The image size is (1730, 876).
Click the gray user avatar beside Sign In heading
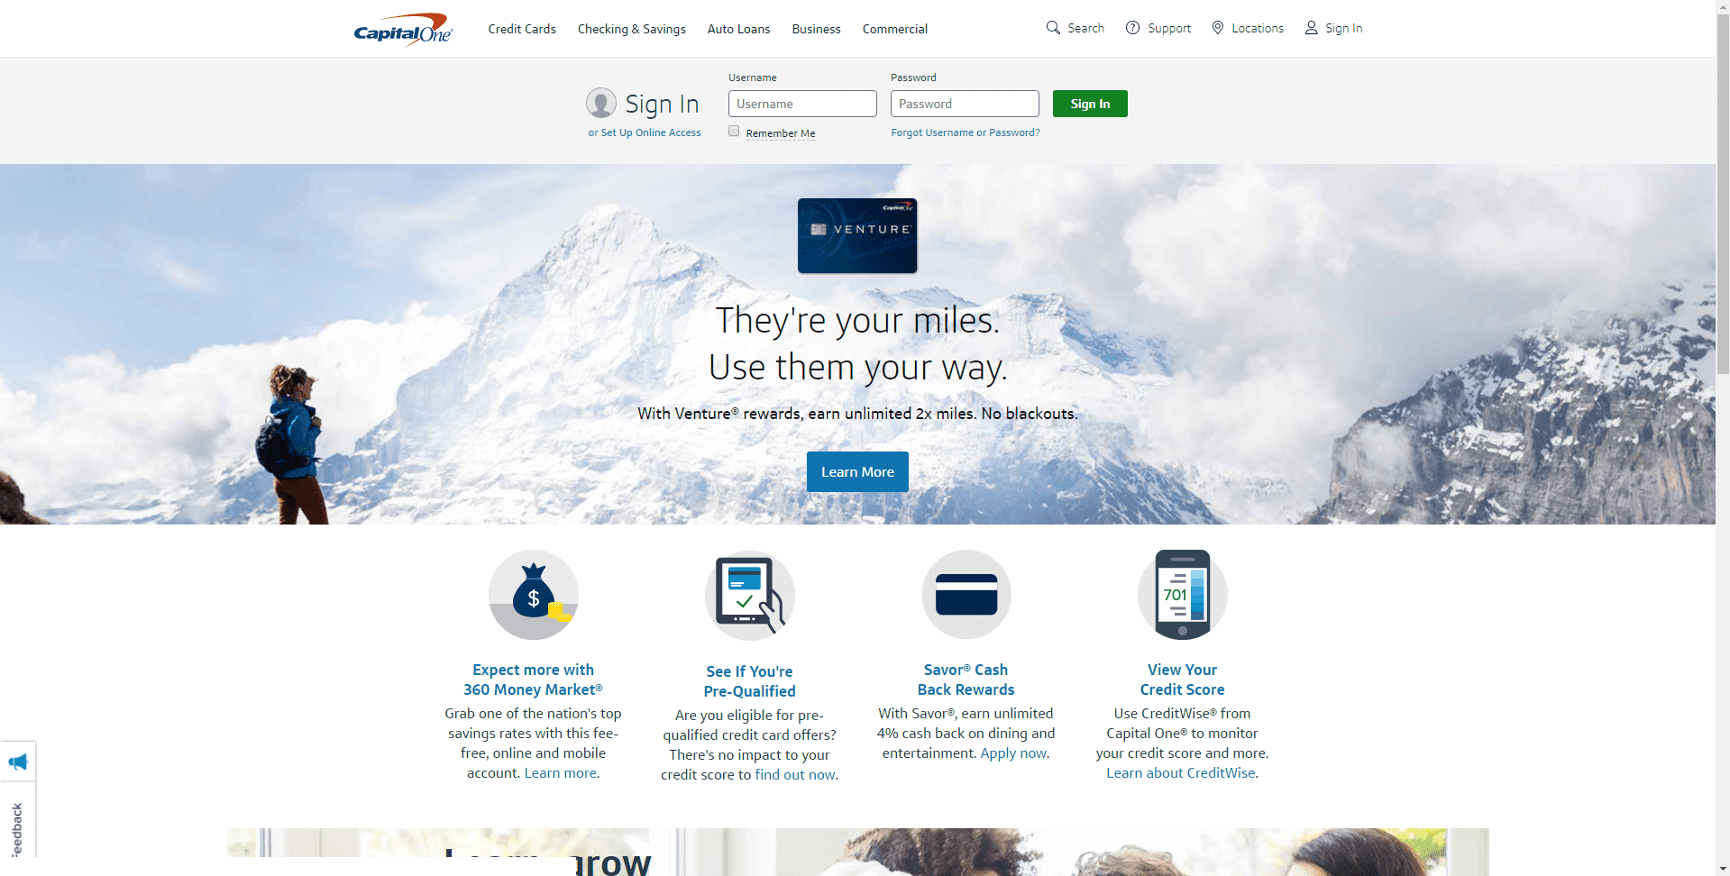[601, 103]
